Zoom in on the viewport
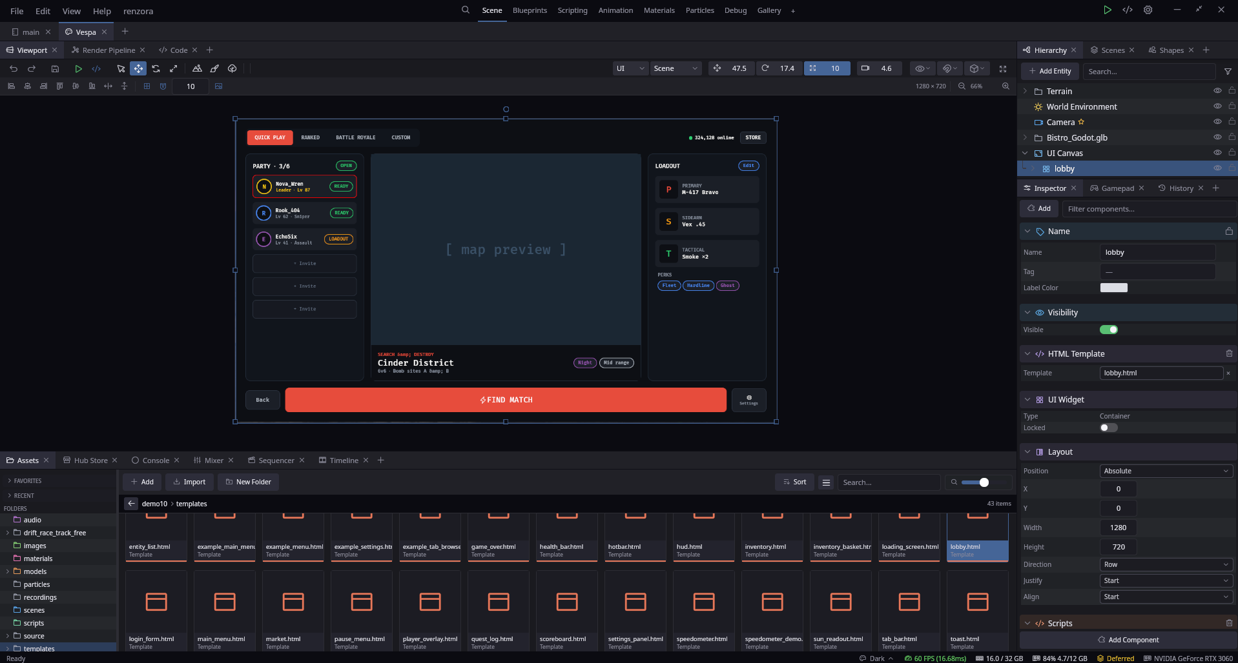Screen dimensions: 1238x663 tap(1006, 86)
